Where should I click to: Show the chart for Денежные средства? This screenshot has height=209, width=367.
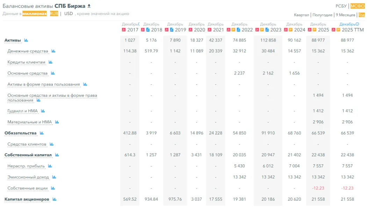[x=53, y=51]
